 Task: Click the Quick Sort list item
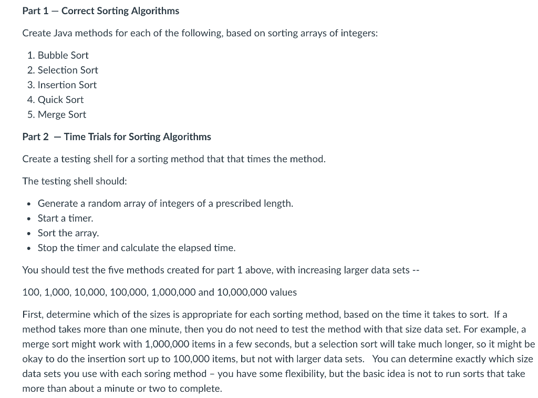coord(60,99)
